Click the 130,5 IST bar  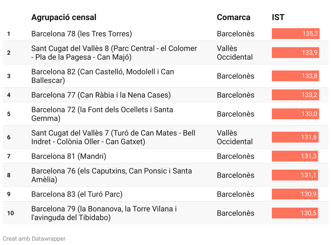pyautogui.click(x=295, y=213)
